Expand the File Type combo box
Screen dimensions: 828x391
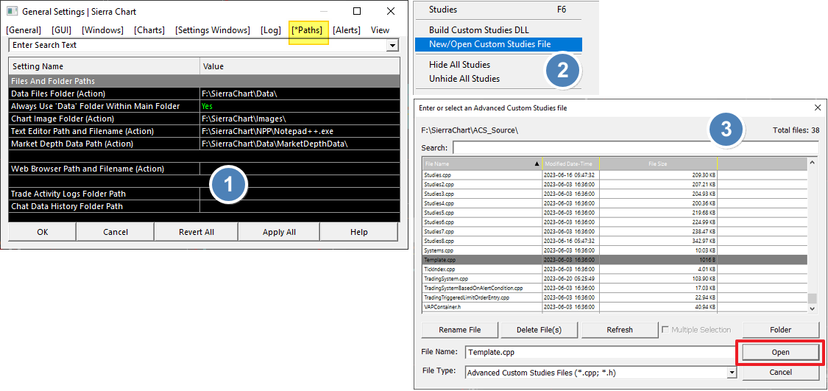[732, 373]
